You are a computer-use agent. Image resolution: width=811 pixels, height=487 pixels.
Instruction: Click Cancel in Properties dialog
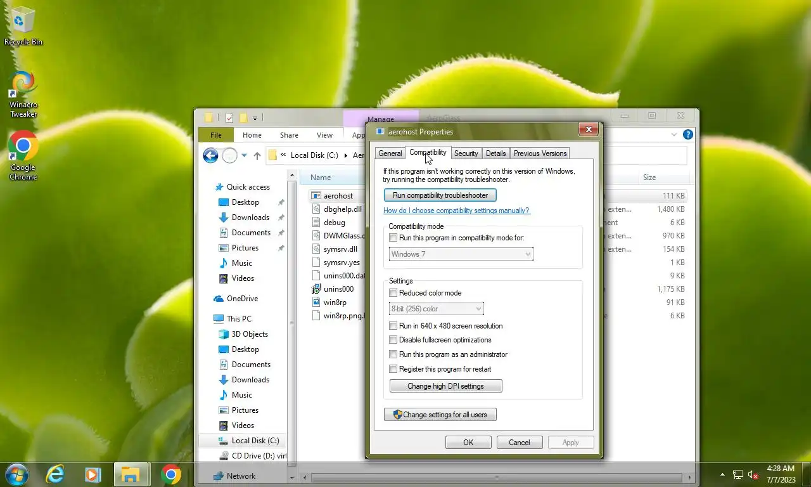pos(520,443)
